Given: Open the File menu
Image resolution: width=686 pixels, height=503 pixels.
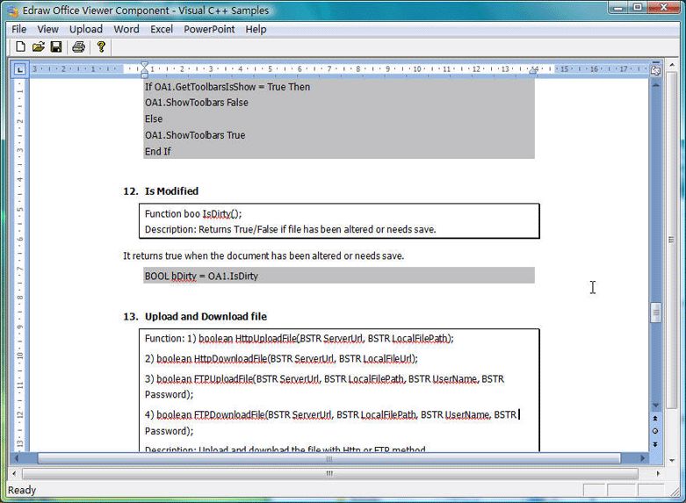Looking at the screenshot, I should pos(19,29).
